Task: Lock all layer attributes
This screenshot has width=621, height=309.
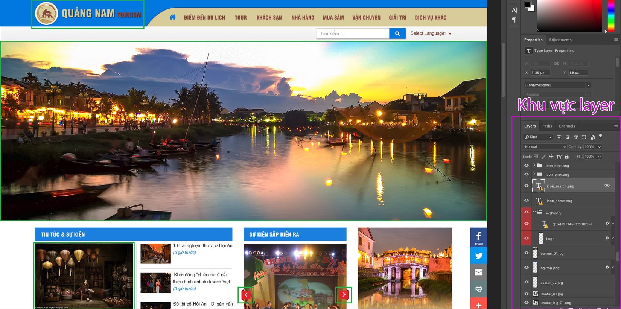Action: pos(566,157)
